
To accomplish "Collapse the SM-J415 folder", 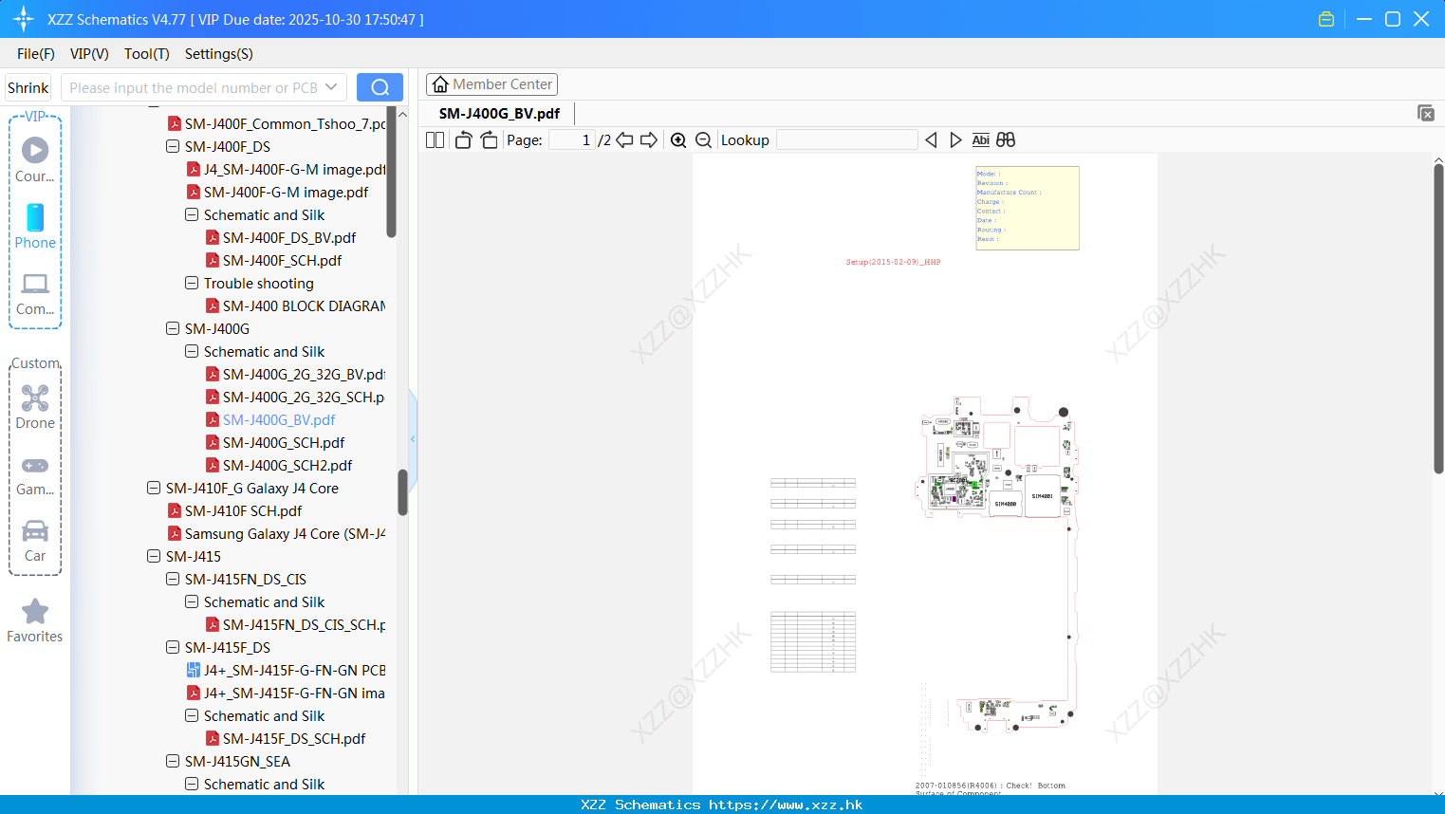I will 154,556.
